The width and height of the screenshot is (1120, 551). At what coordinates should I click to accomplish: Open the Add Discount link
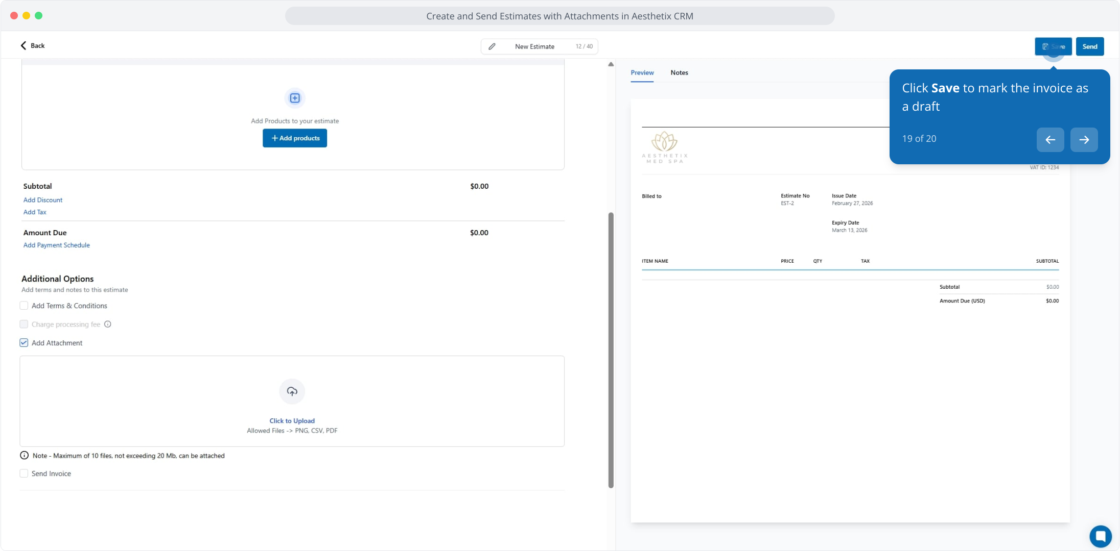[x=43, y=200]
